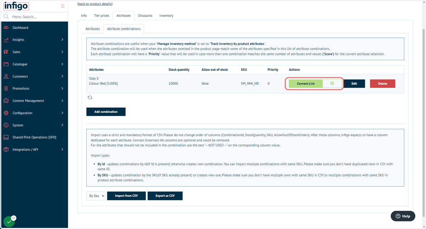Screen dimensions: 426x229
Task: Click the SKU column header
Action: 244,69
